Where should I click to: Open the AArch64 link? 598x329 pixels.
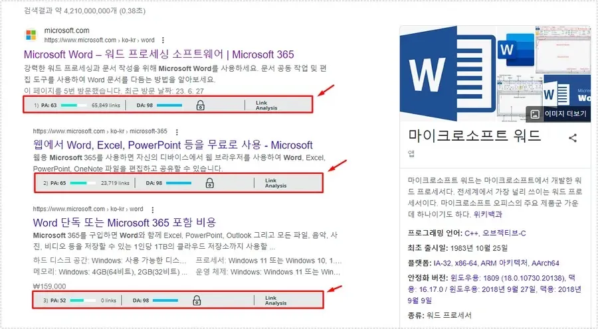(x=546, y=263)
